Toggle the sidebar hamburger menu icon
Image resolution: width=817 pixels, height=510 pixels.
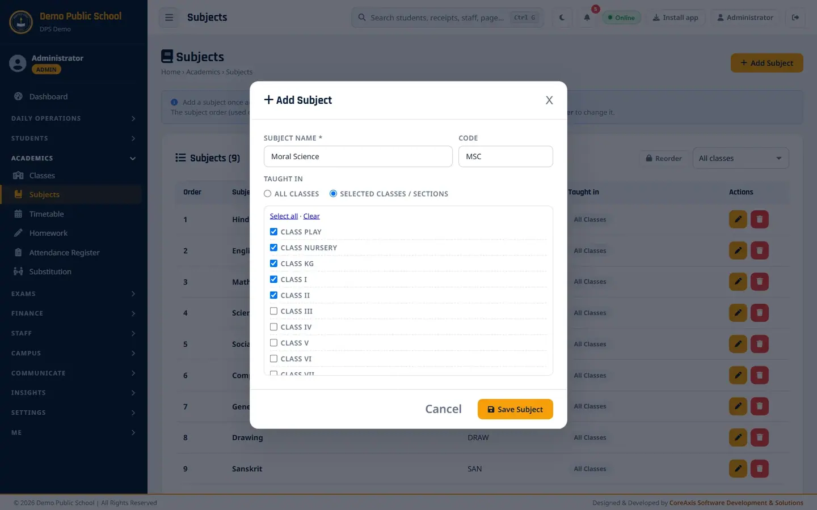pos(169,18)
